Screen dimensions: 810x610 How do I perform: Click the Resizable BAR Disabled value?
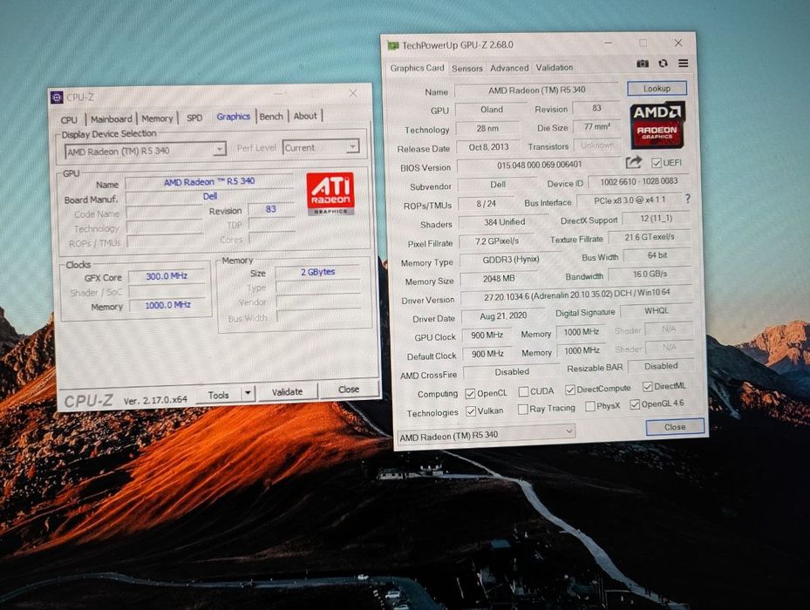661,366
